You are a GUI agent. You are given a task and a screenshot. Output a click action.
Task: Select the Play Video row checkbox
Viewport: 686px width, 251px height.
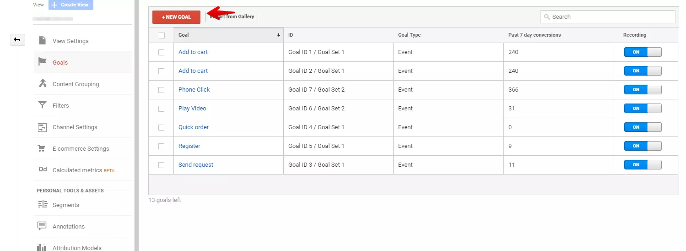pos(161,109)
